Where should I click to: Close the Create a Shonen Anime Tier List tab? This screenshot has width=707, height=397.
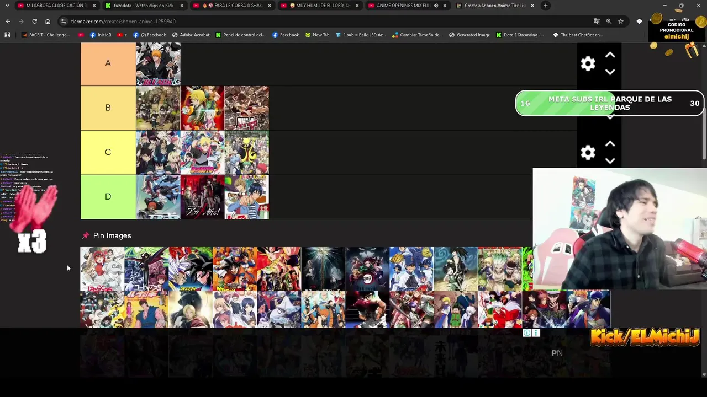pos(532,6)
